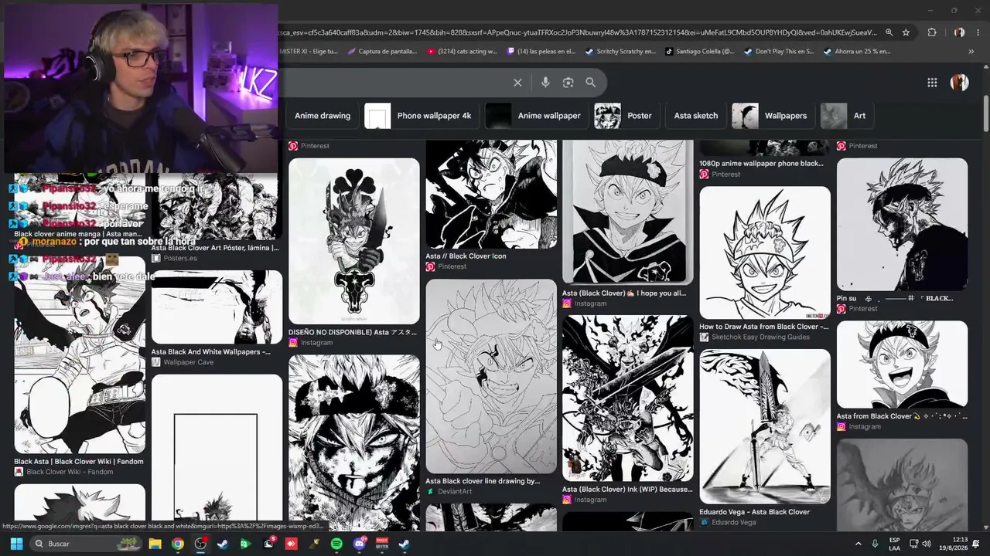
Task: Open 'Black Asta | Black Clover Wiki | Fandom'
Action: pos(79,462)
